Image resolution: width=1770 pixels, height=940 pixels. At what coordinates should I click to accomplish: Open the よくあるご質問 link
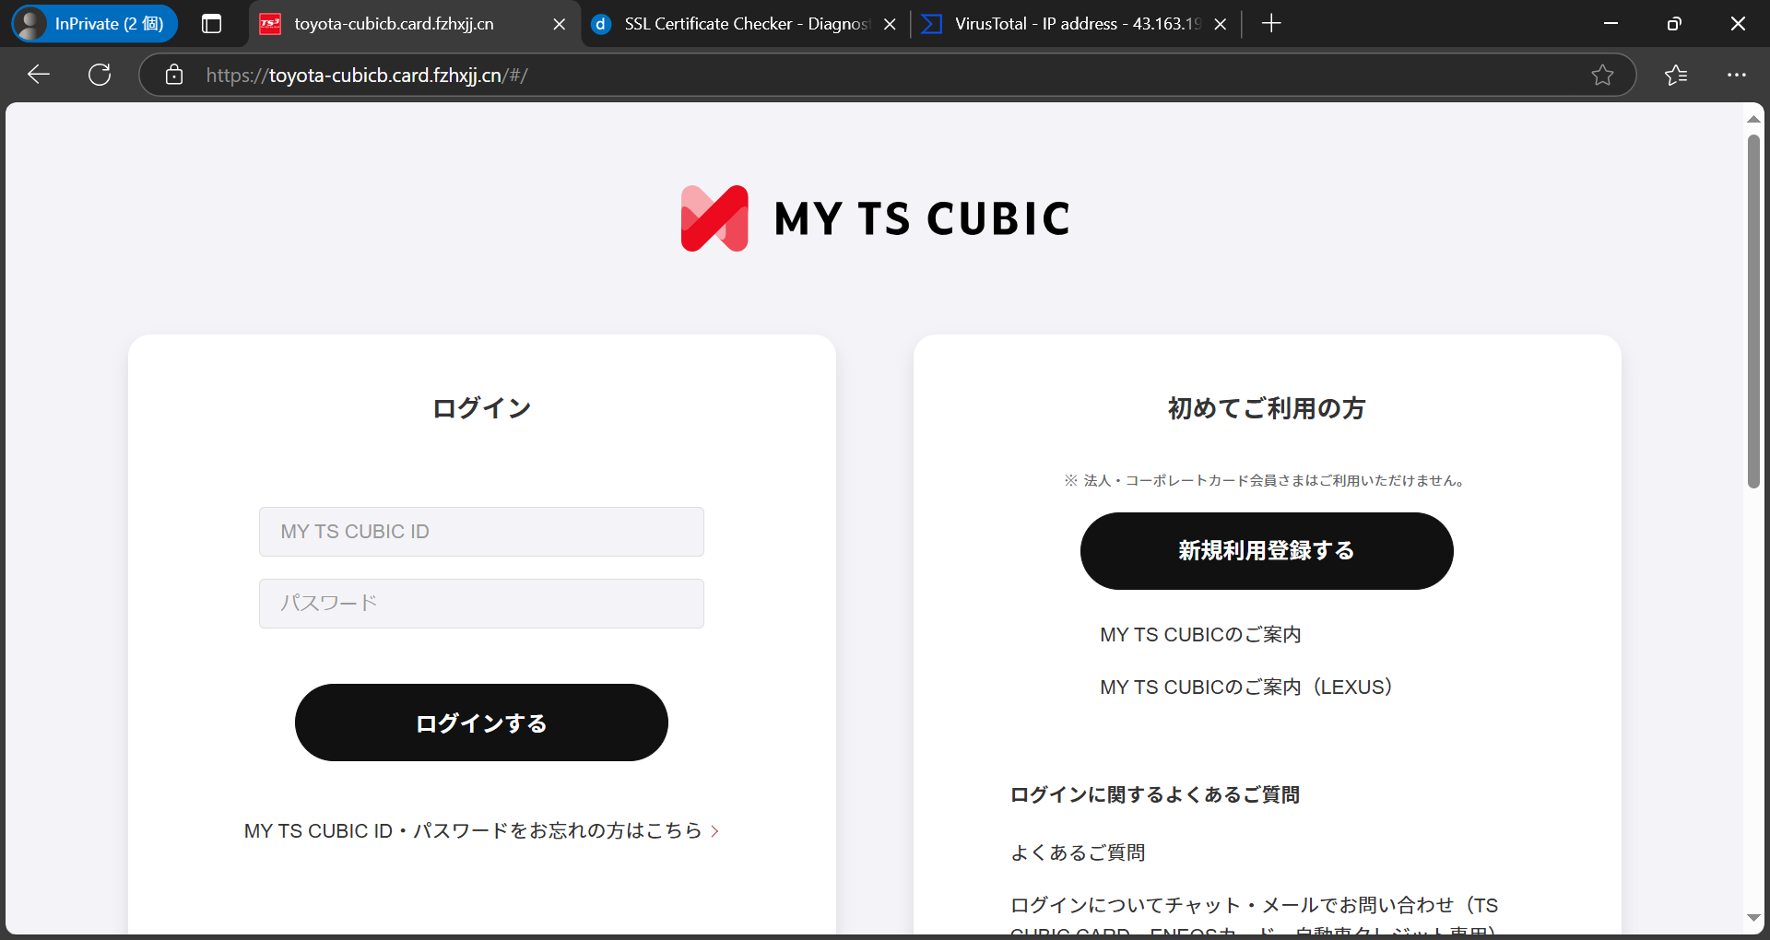coord(1078,853)
